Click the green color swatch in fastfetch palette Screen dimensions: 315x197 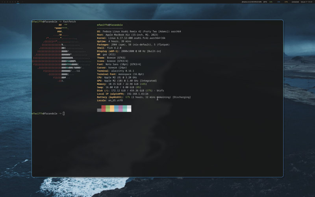(x=107, y=109)
